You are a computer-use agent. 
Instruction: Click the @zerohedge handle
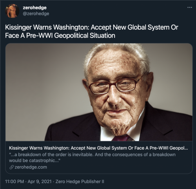pyautogui.click(x=36, y=14)
